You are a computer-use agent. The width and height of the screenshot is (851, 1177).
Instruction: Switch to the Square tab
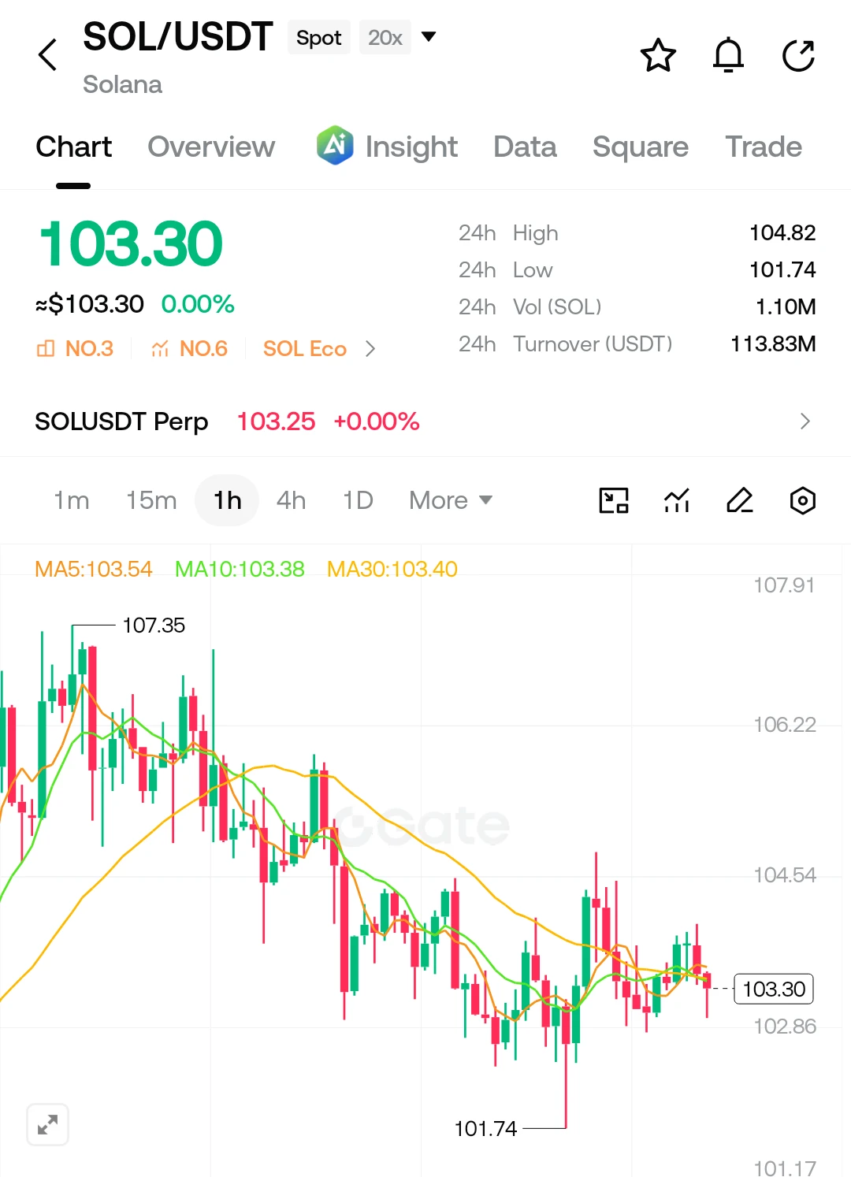(641, 147)
